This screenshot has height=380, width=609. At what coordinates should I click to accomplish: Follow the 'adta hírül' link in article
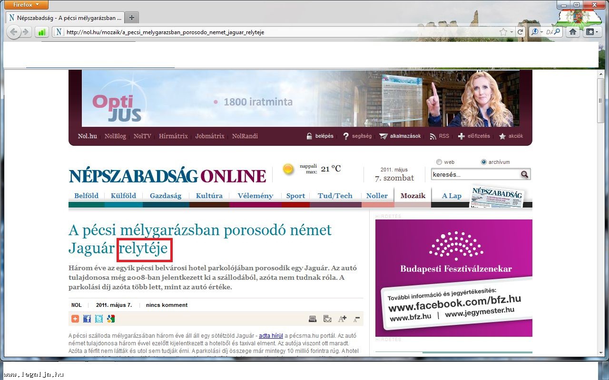tap(271, 336)
